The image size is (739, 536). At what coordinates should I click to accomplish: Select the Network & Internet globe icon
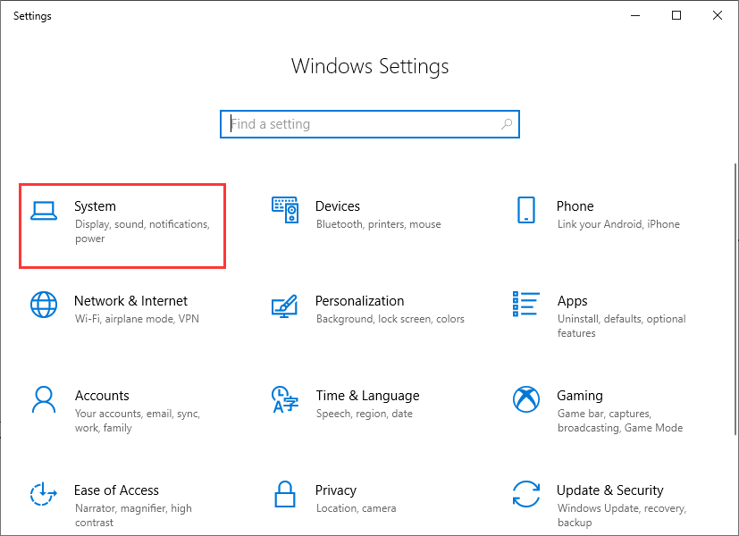44,305
